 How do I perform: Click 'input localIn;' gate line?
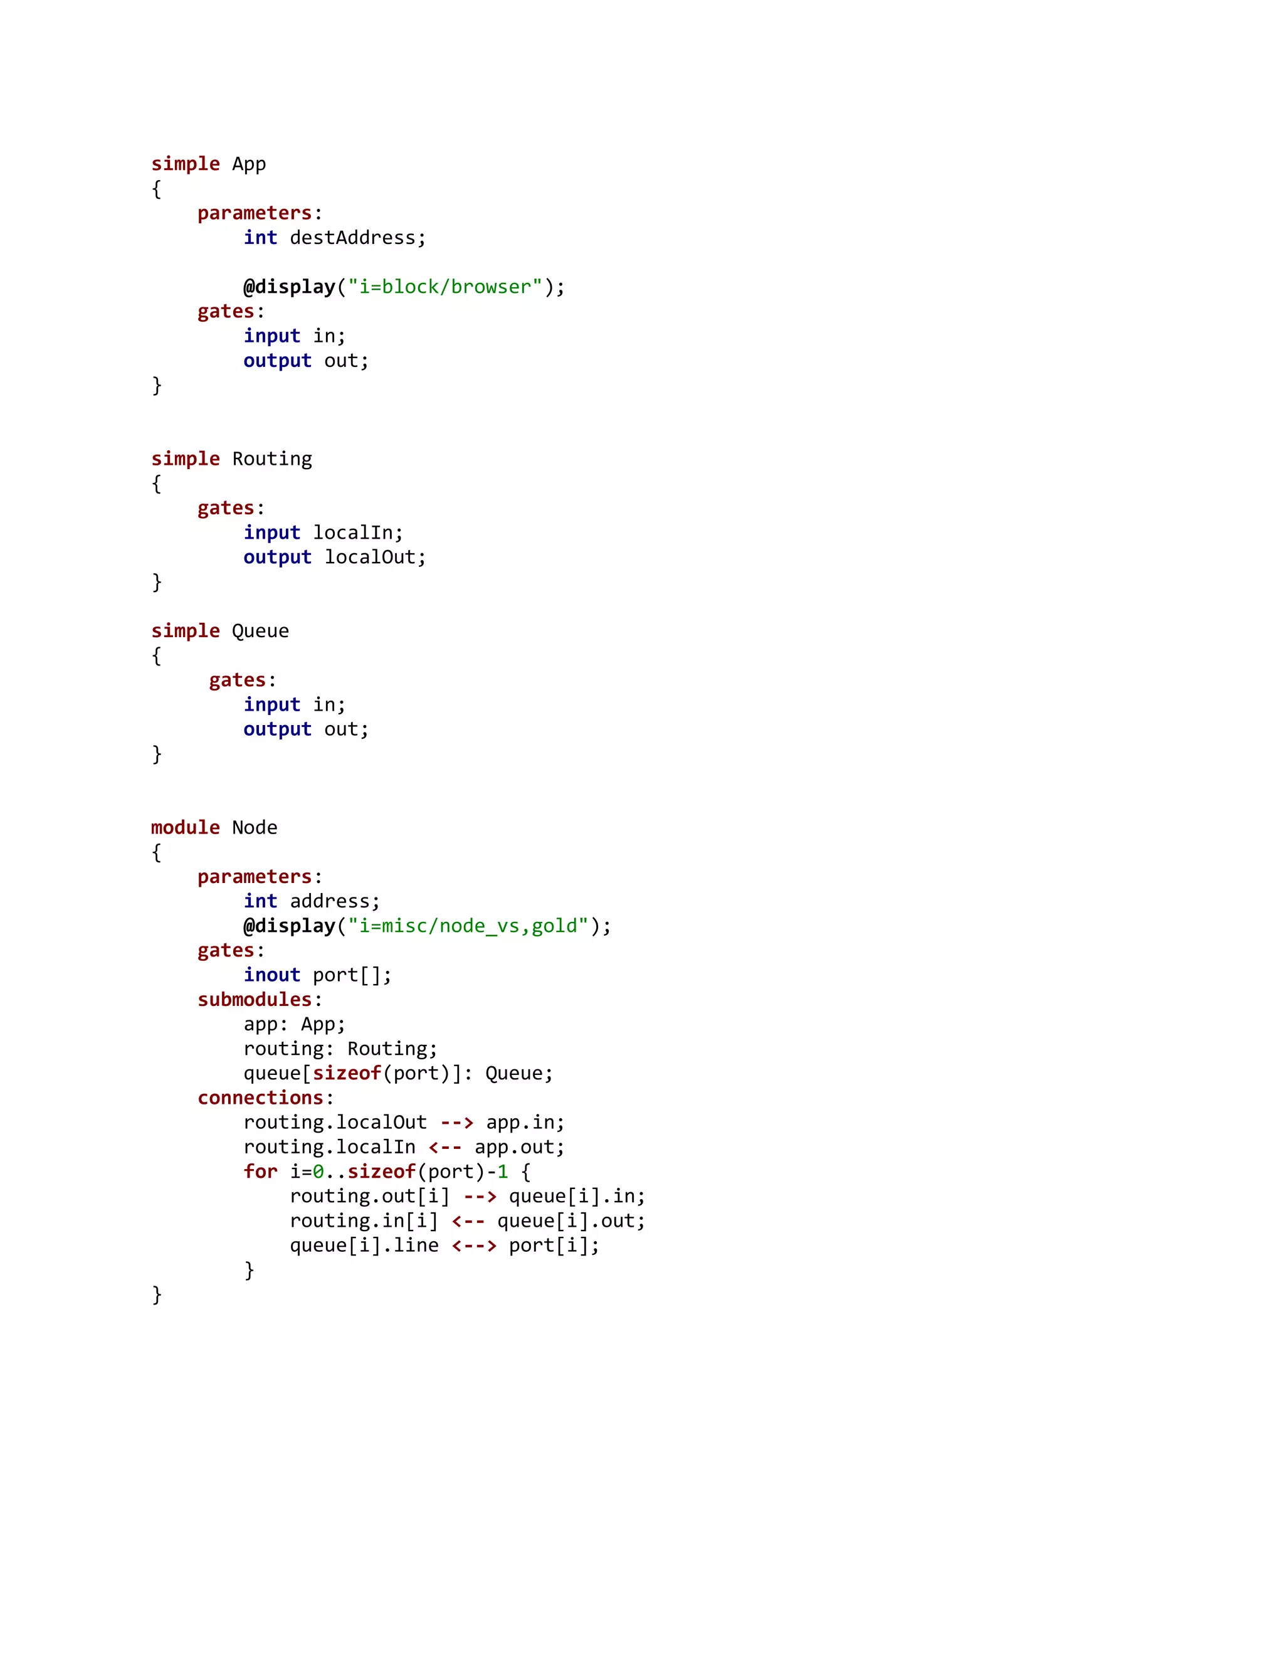click(324, 532)
